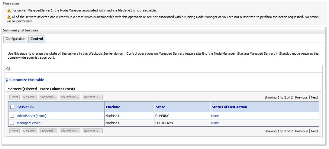
Task: Click the top Resume button
Action: point(29,97)
